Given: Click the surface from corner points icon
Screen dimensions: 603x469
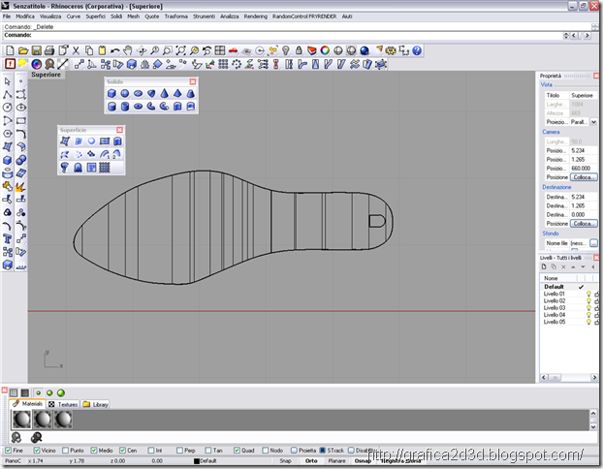Looking at the screenshot, I should (x=65, y=141).
